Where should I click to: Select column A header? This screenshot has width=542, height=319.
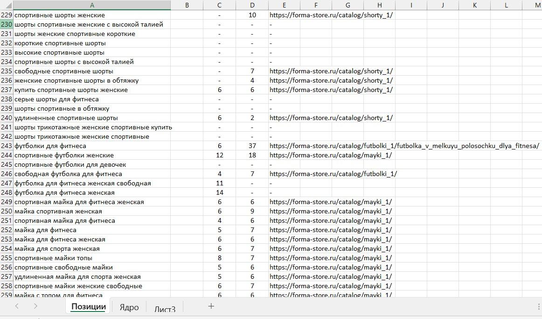(92, 5)
